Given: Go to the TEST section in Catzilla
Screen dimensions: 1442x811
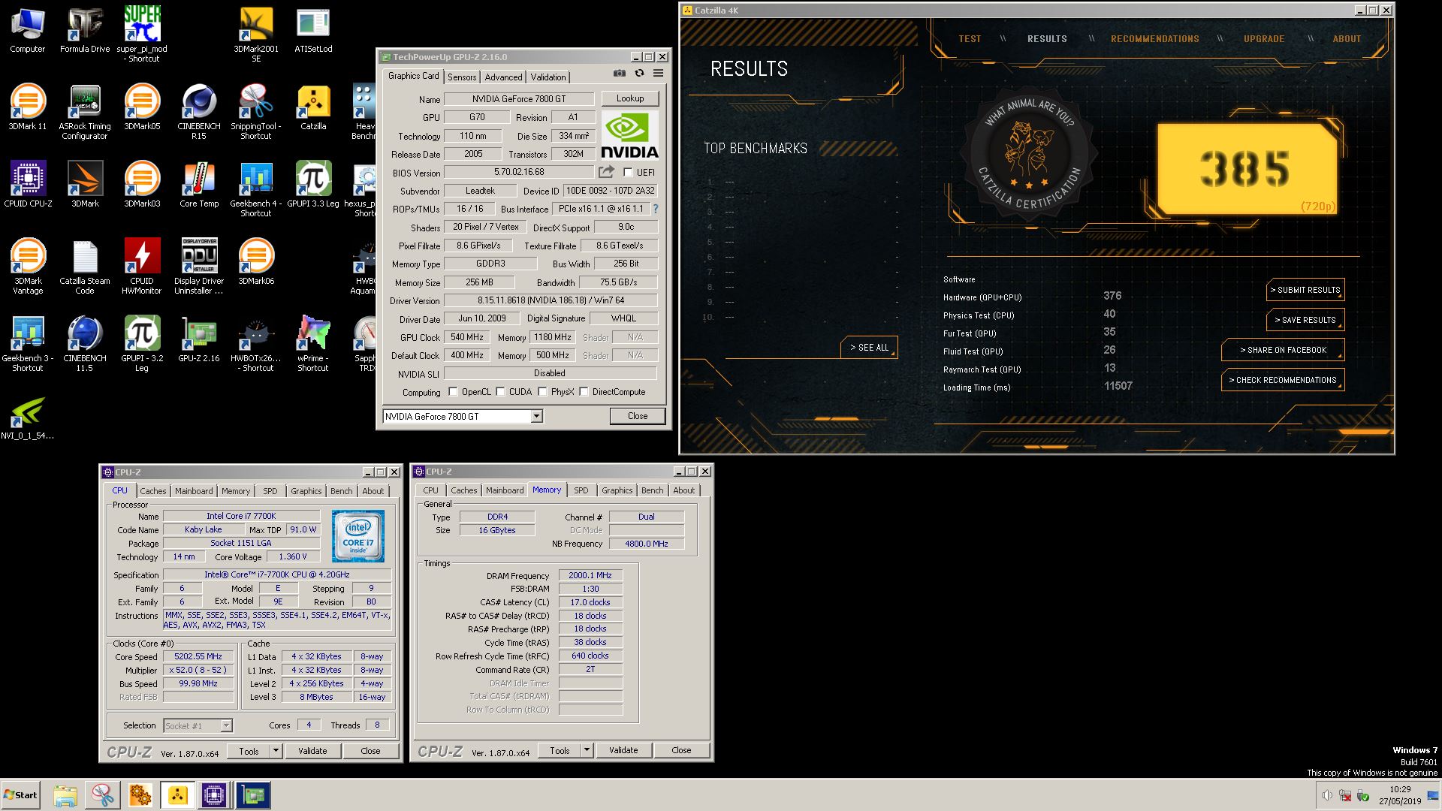Looking at the screenshot, I should click(970, 39).
